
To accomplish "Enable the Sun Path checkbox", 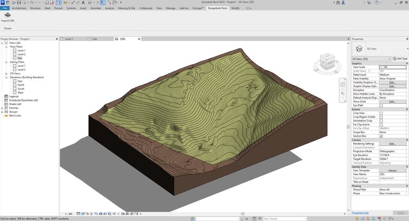I will point(381,106).
